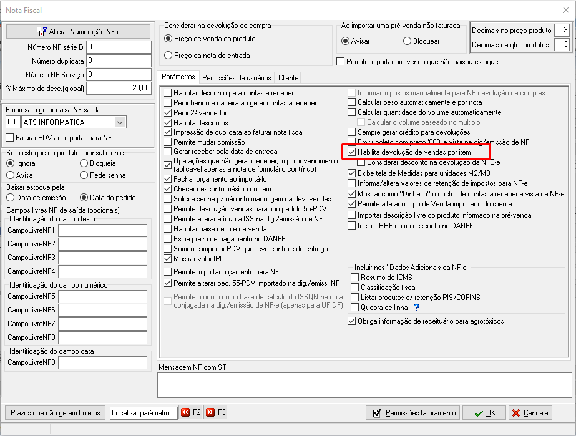Cancel changes with the Cancelar button

530,413
